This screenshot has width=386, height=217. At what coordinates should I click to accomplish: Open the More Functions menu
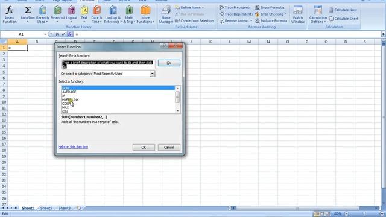[x=145, y=14]
